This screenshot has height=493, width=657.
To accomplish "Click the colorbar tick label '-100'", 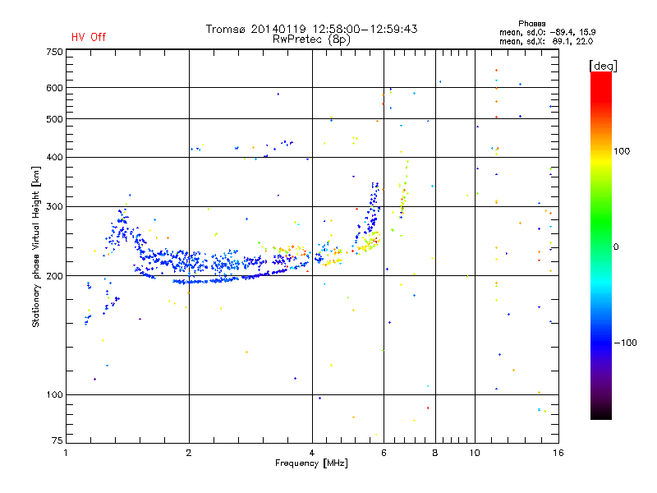I will point(626,343).
